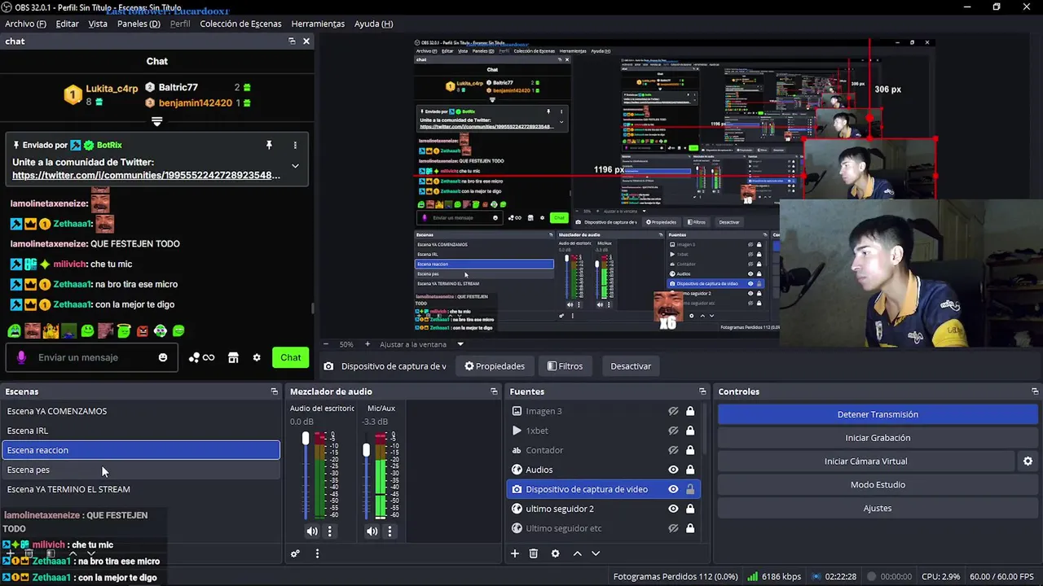1043x586 pixels.
Task: Remove the selected source with the trash icon
Action: [534, 553]
